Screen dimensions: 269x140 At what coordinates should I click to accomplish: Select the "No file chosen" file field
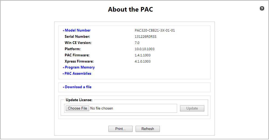(120, 108)
